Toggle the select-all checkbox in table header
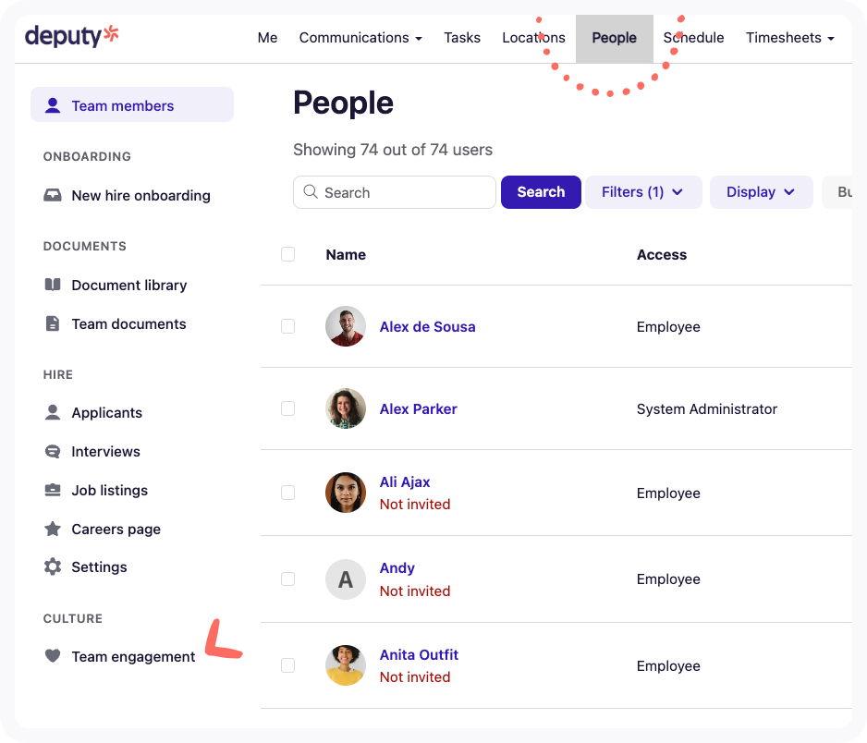Screen dimensions: 867x743 pos(287,254)
